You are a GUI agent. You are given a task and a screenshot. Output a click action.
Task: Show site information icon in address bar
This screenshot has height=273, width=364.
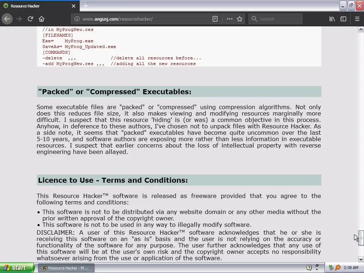pyautogui.click(x=77, y=19)
